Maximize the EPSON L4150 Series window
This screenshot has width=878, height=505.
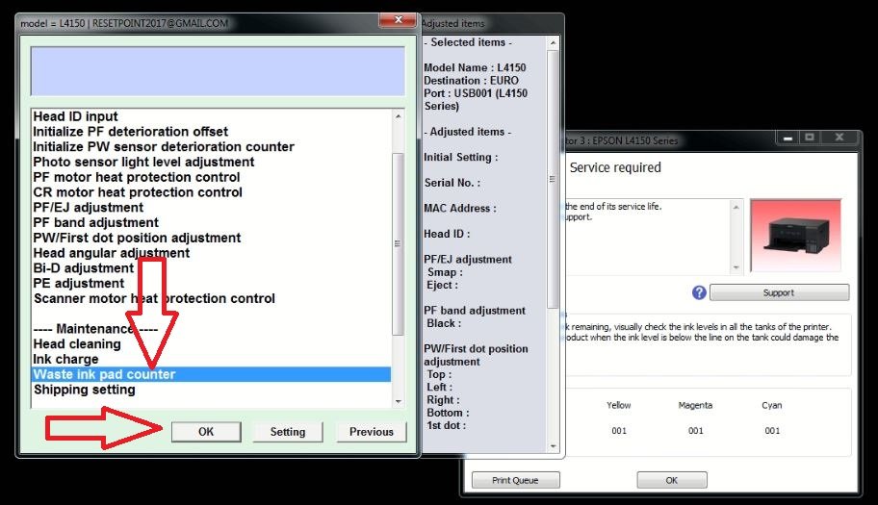(x=810, y=137)
